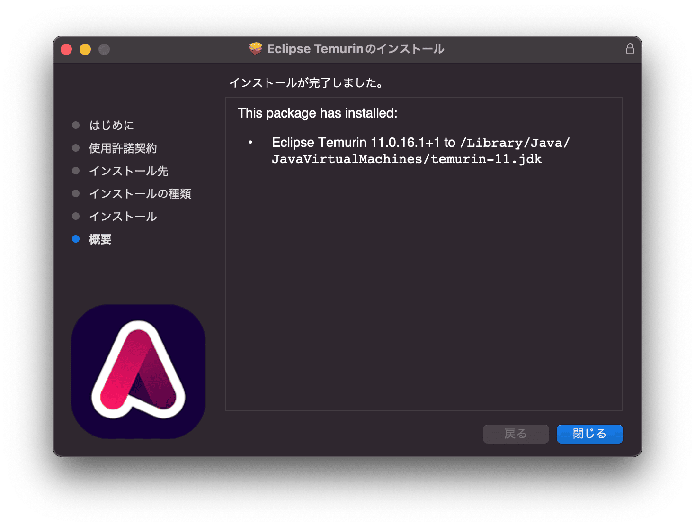The width and height of the screenshot is (695, 527).
Task: Click the gray dot beside はじめに
Action: tap(76, 125)
